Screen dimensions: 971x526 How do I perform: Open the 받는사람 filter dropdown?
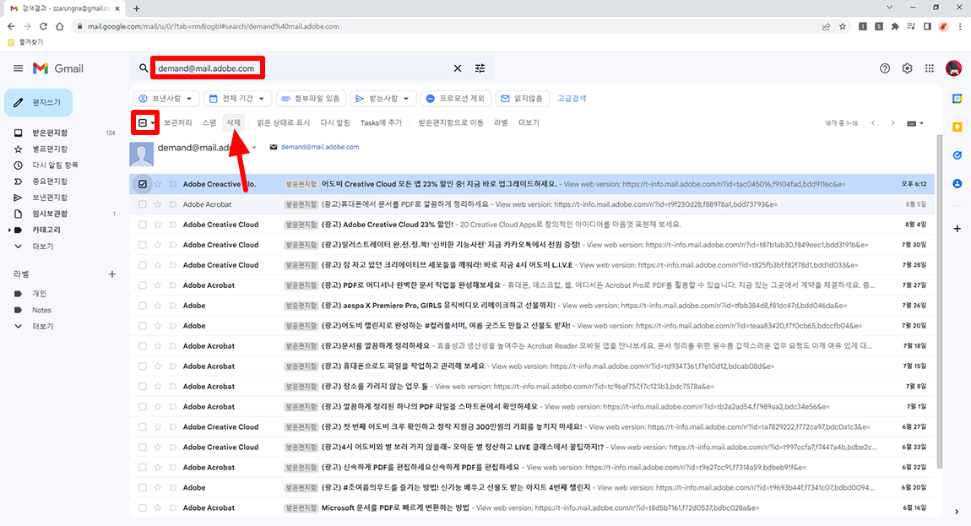point(383,99)
